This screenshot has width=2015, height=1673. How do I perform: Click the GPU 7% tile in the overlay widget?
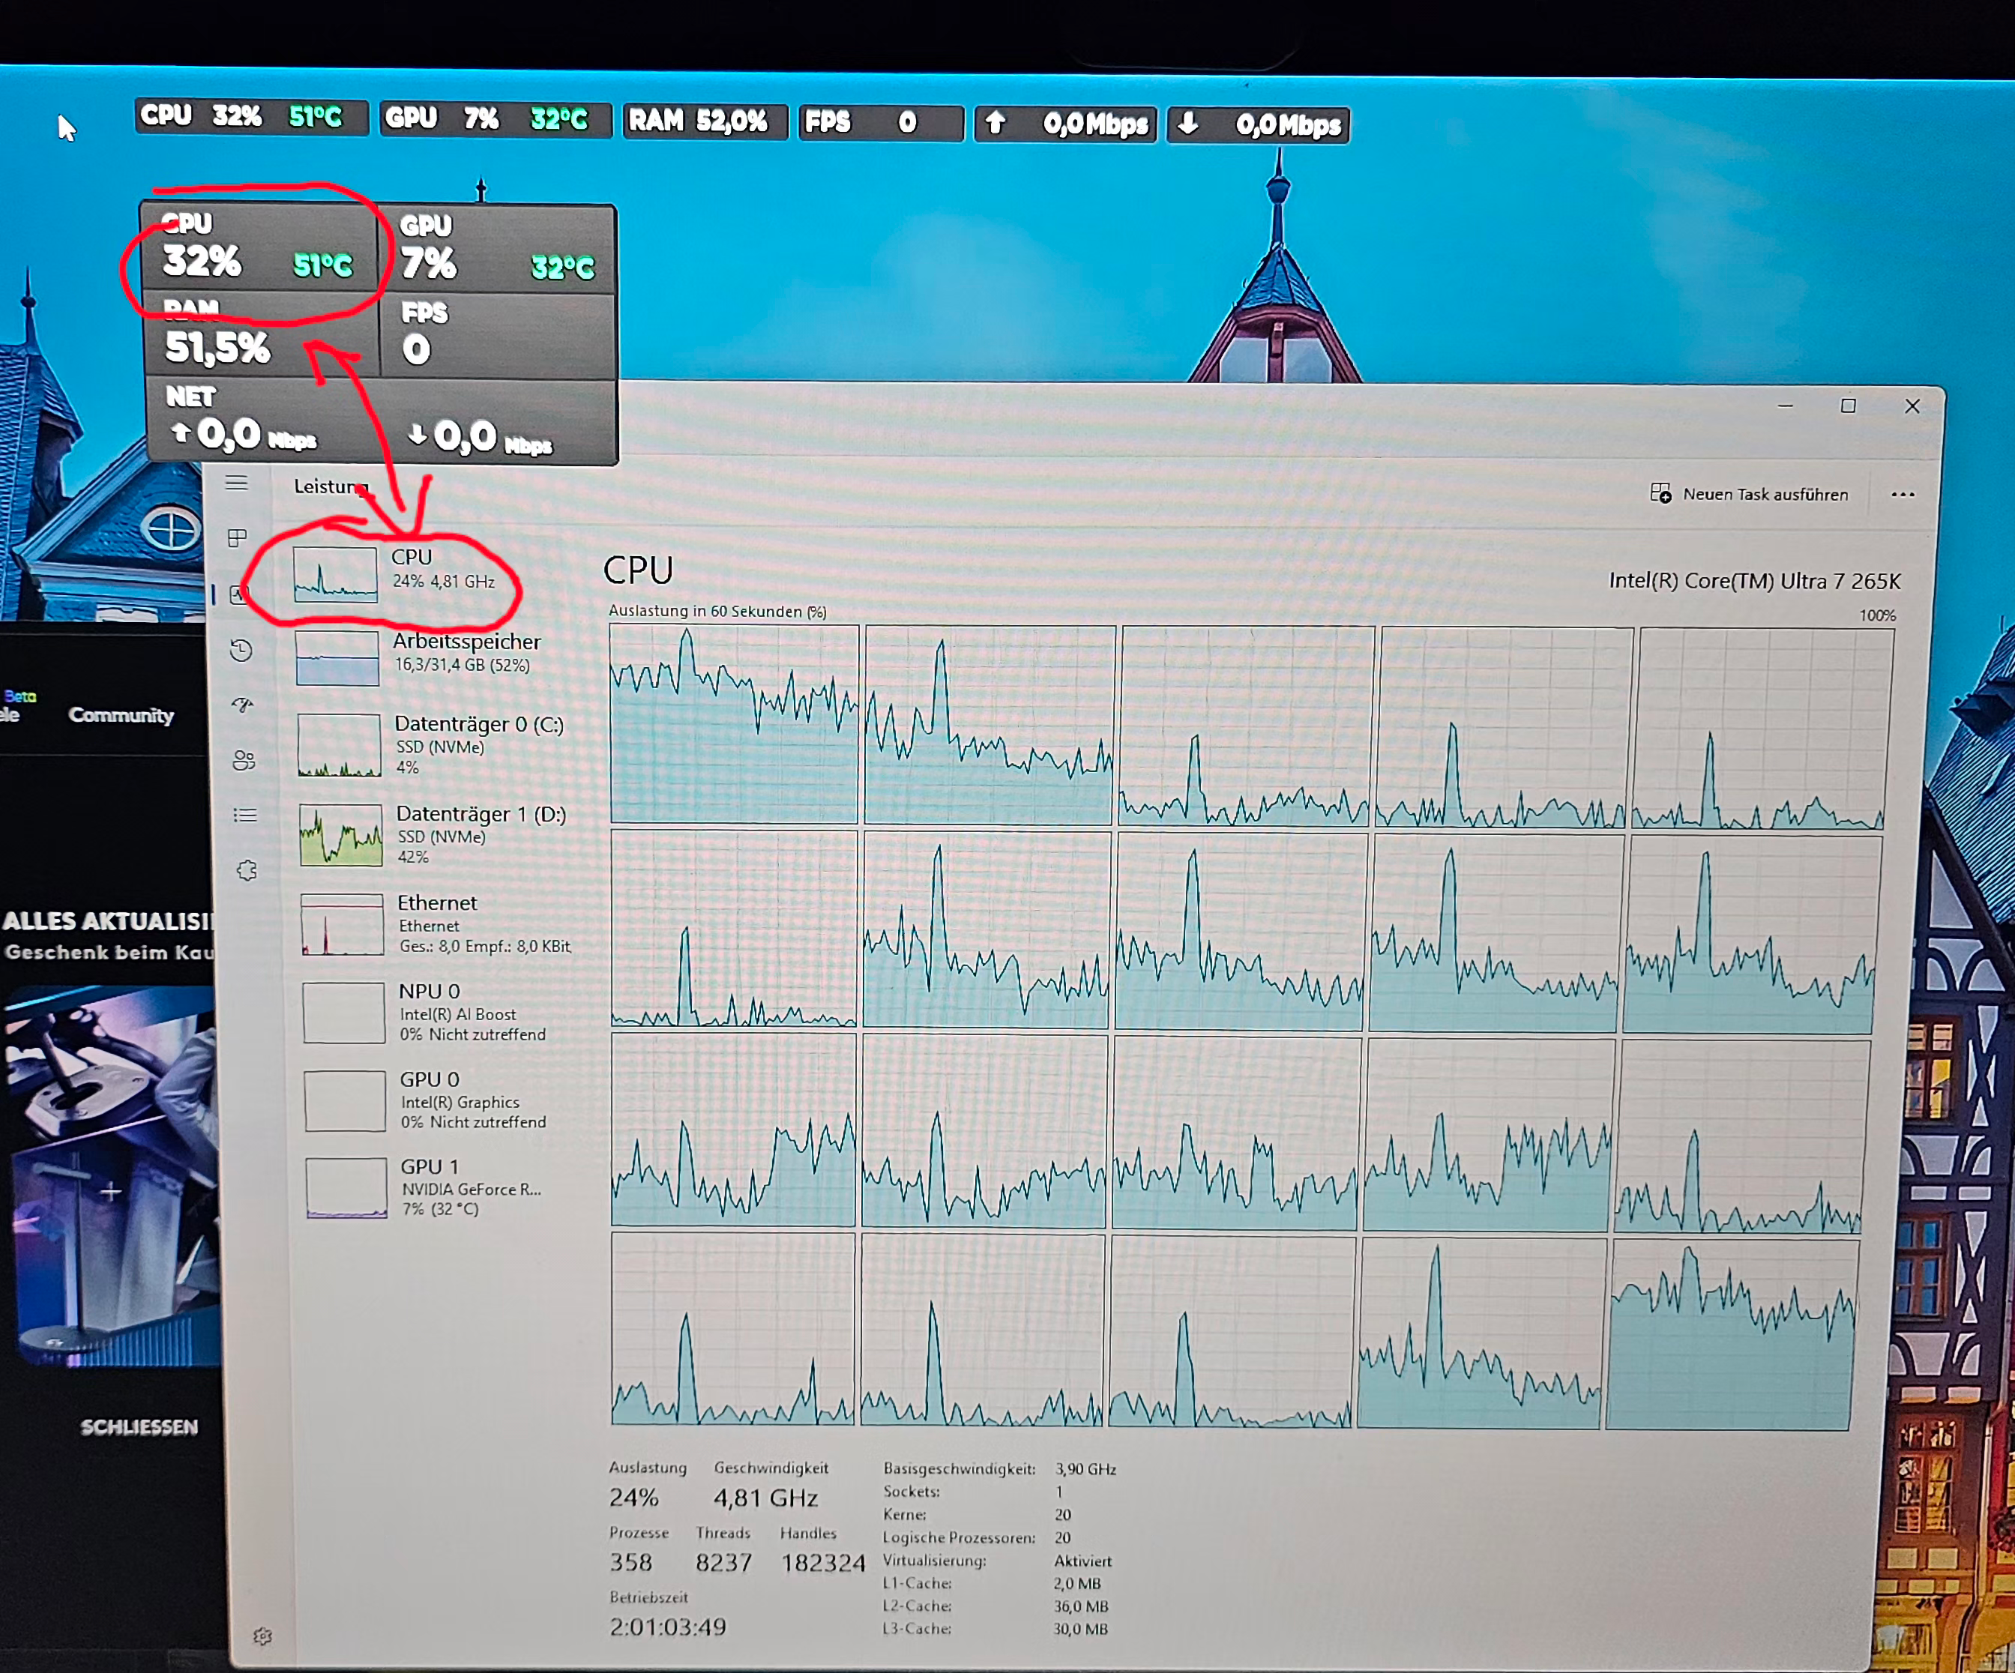pos(497,250)
